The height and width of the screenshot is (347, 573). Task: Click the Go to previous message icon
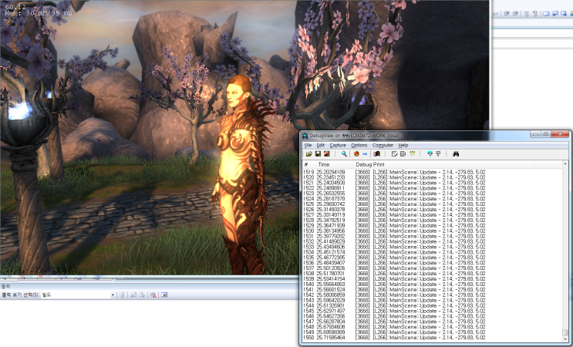(x=133, y=295)
